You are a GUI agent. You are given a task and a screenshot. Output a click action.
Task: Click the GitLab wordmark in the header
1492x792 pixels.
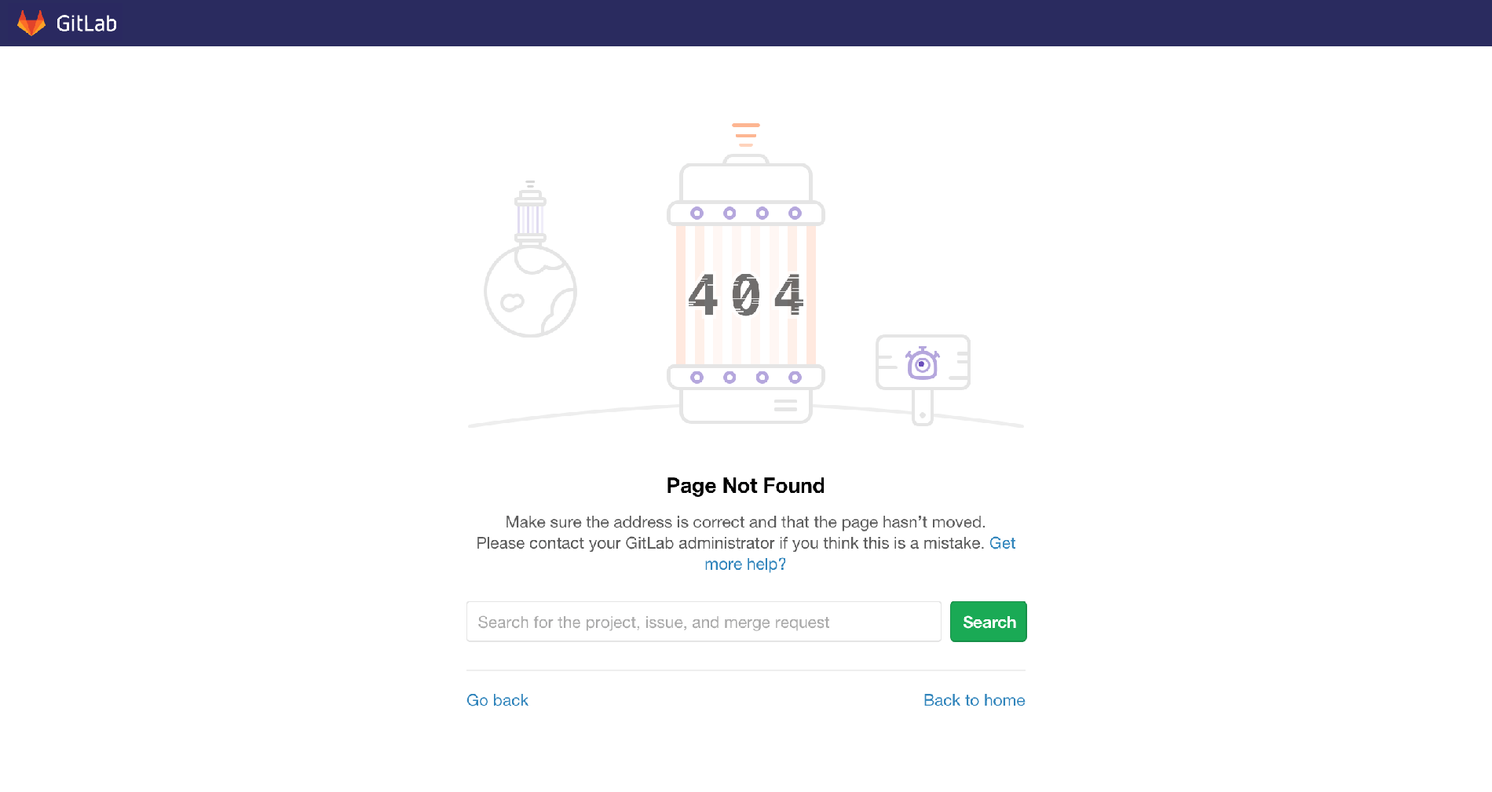pyautogui.click(x=86, y=24)
